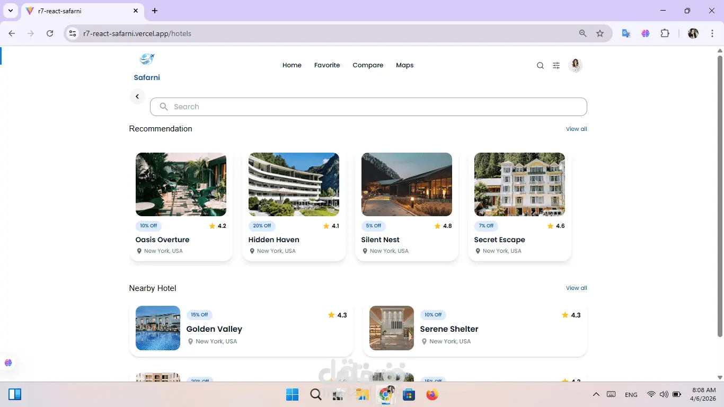View all Nearby Hotel listings

577,288
